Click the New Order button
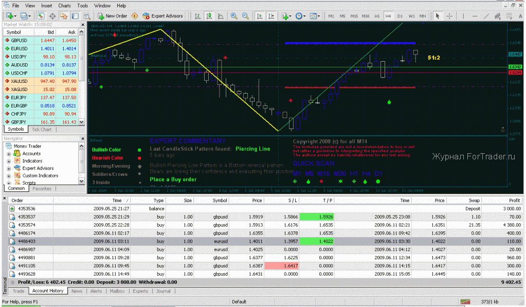Image resolution: width=526 pixels, height=307 pixels. tap(112, 16)
